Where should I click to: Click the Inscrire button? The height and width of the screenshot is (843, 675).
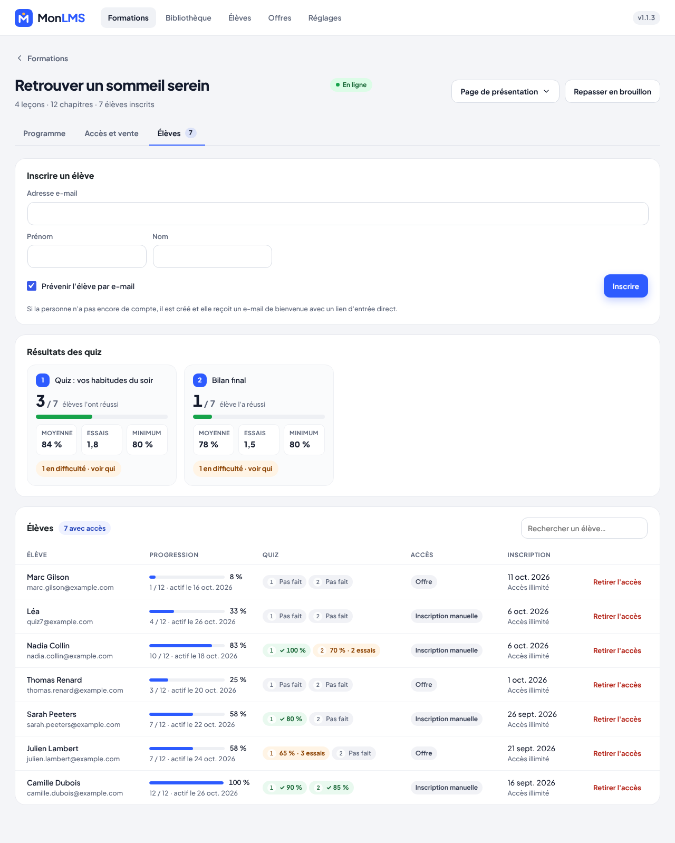pyautogui.click(x=625, y=286)
